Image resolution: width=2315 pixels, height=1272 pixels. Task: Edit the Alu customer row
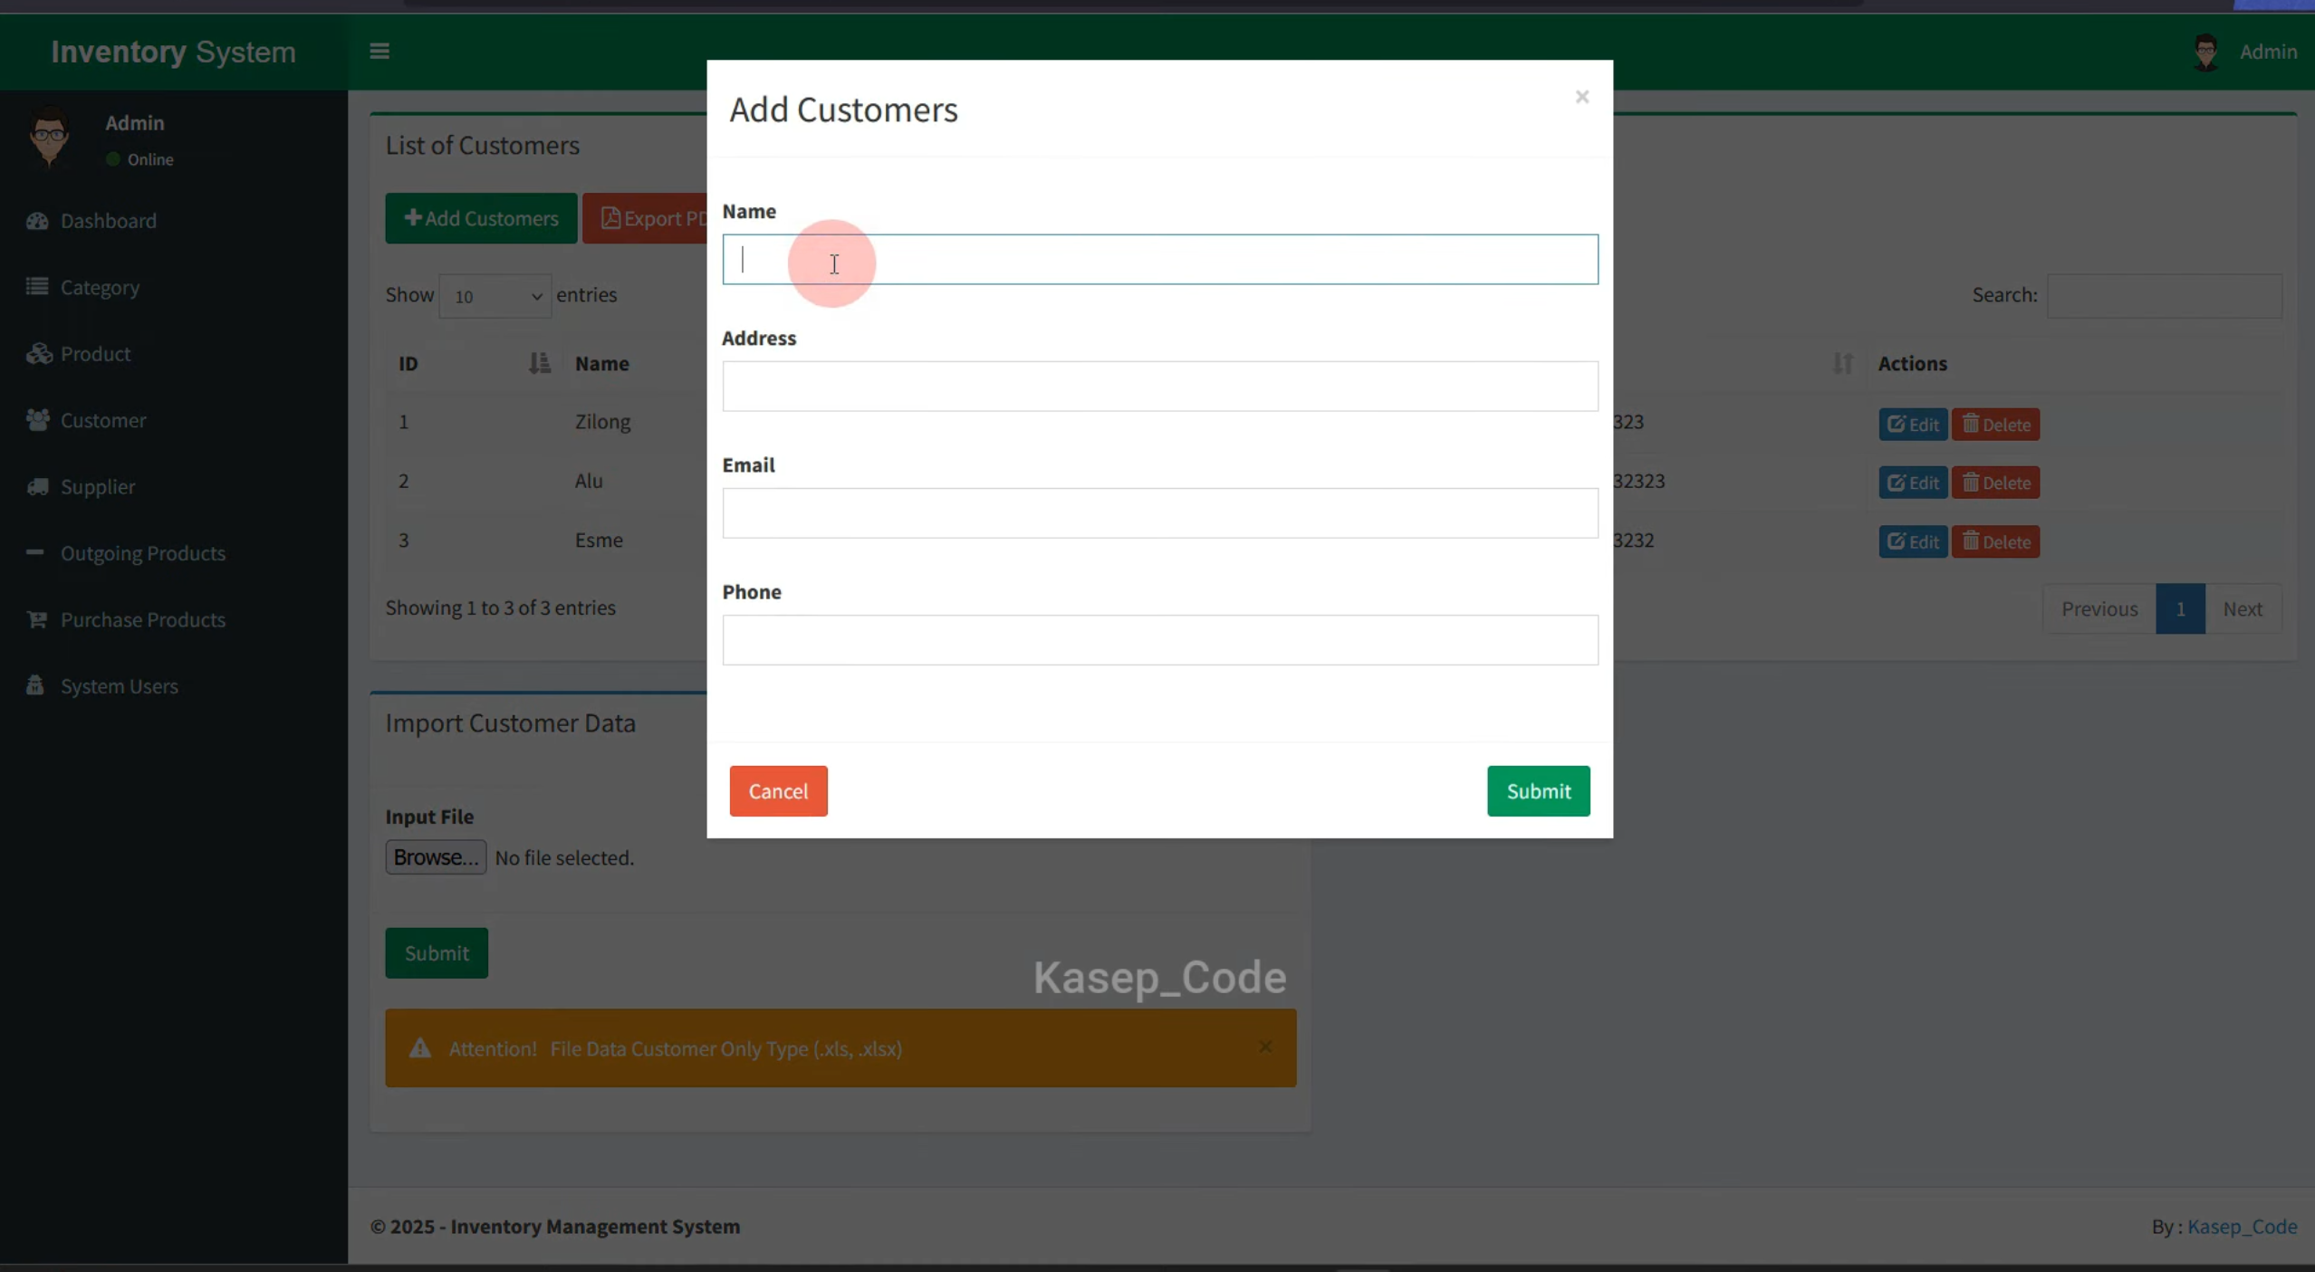click(x=1913, y=483)
